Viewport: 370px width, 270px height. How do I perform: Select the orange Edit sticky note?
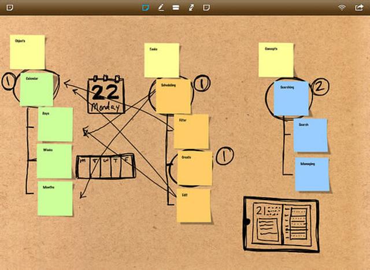coord(194,206)
